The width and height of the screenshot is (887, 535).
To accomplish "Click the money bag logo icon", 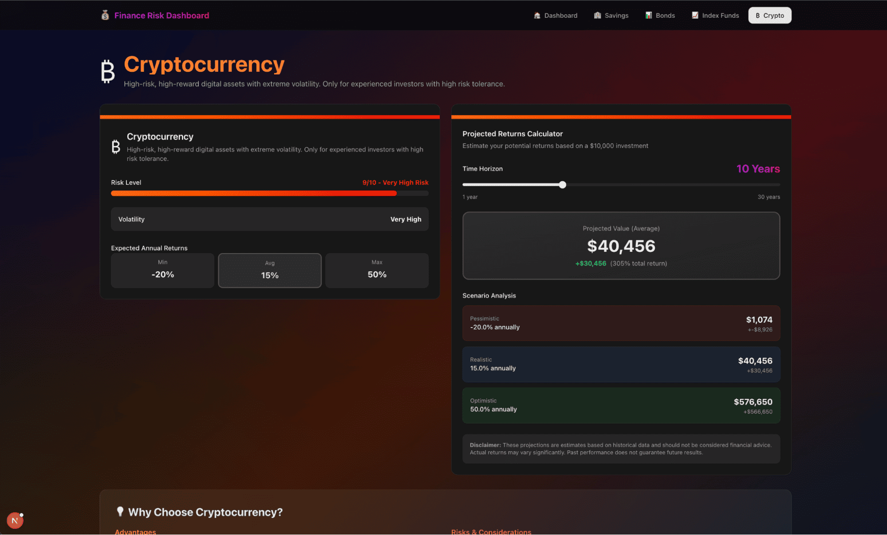I will pos(105,16).
